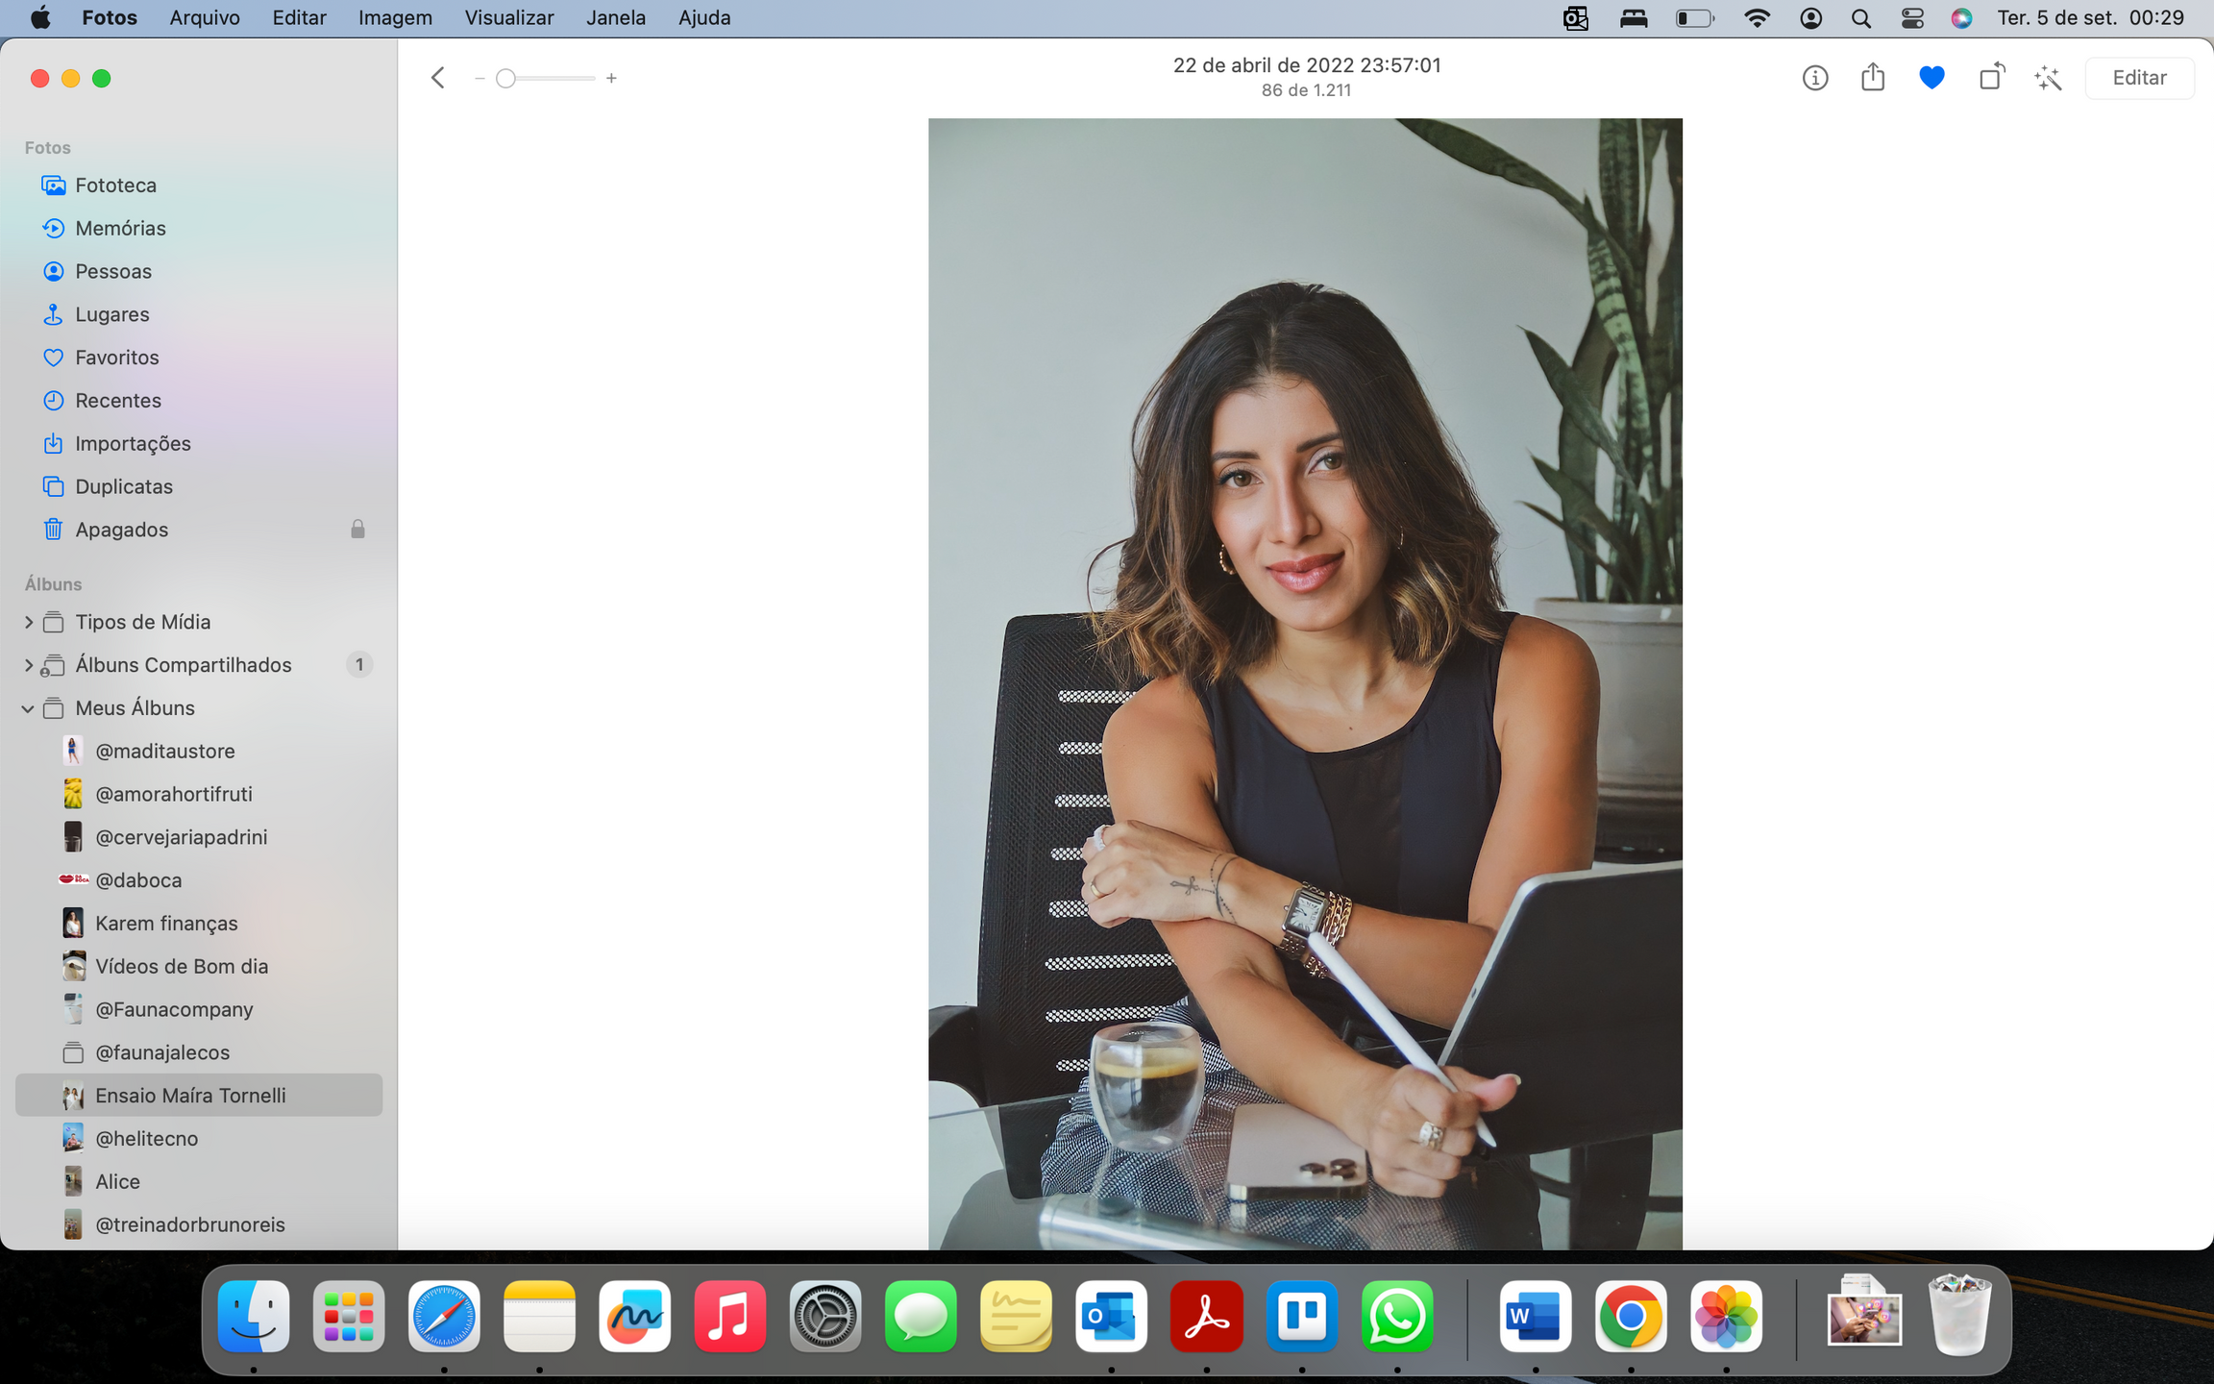
Task: Open Importações in the sidebar
Action: click(199, 443)
